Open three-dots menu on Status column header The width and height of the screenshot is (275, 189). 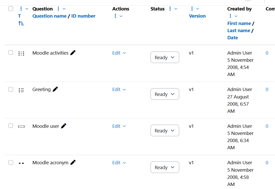pos(170,9)
